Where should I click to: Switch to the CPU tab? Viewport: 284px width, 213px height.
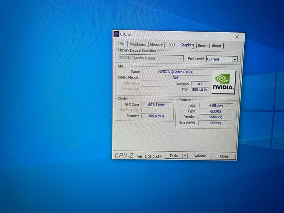point(121,44)
